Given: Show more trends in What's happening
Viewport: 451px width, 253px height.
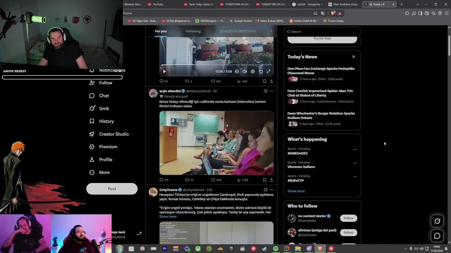Looking at the screenshot, I should pos(296,191).
